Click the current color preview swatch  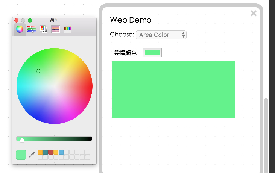[x=21, y=155]
